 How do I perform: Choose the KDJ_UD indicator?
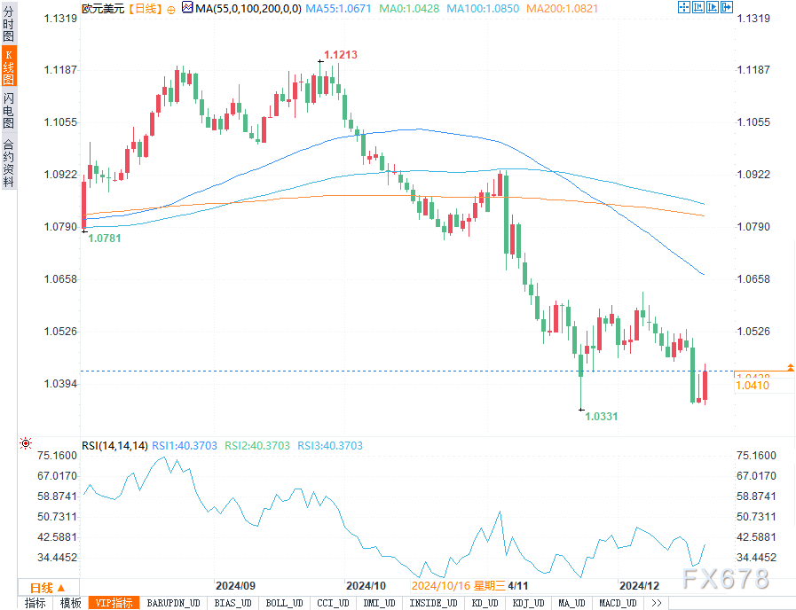pos(529,603)
